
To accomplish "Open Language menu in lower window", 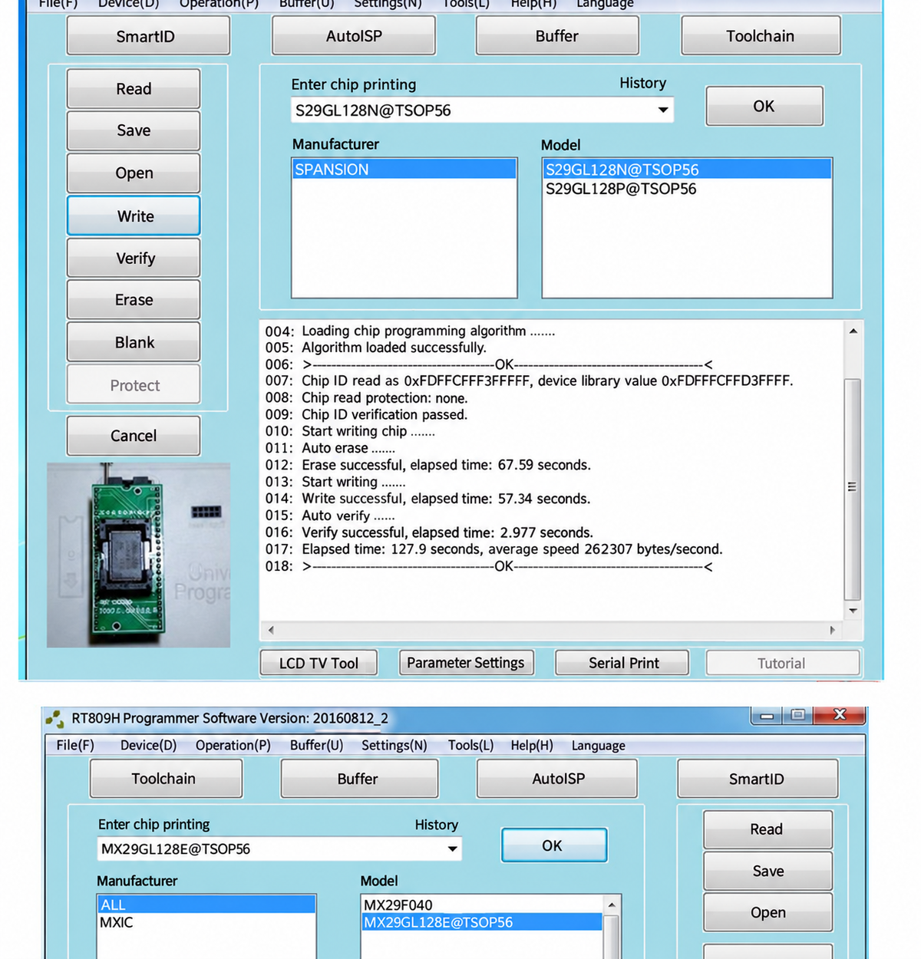I will pos(598,746).
